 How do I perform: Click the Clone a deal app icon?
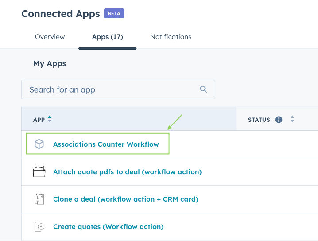click(39, 199)
